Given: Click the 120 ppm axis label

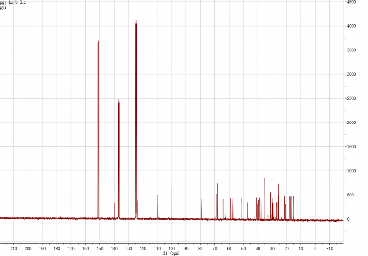Looking at the screenshot, I should [143, 249].
